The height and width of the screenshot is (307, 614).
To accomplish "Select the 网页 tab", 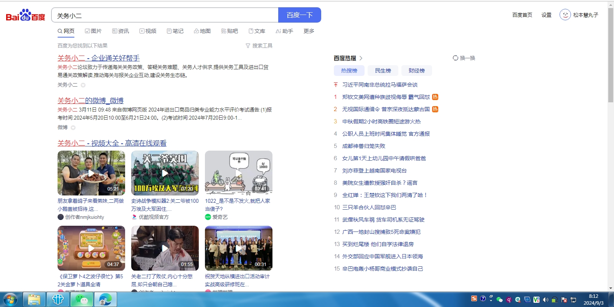I will point(66,31).
